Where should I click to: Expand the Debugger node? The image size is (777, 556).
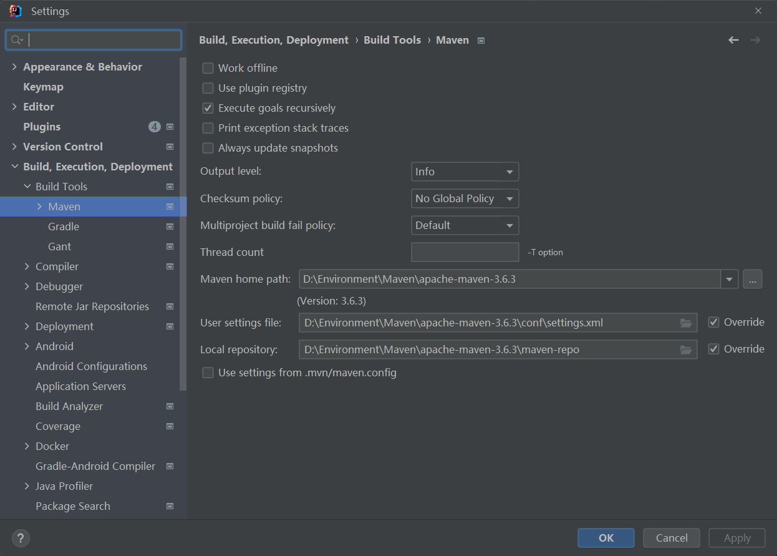click(27, 286)
